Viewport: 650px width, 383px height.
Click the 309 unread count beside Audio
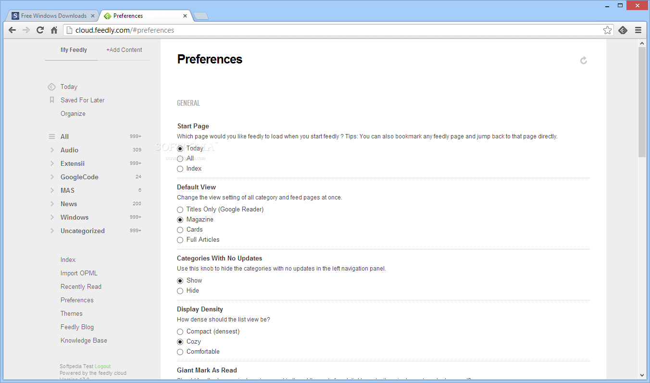coord(137,150)
